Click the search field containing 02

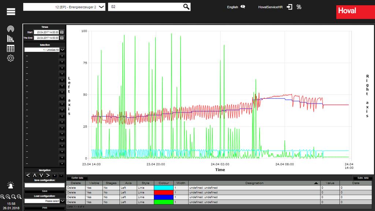[145, 7]
